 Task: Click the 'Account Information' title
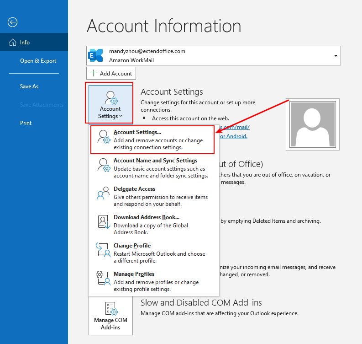(164, 26)
